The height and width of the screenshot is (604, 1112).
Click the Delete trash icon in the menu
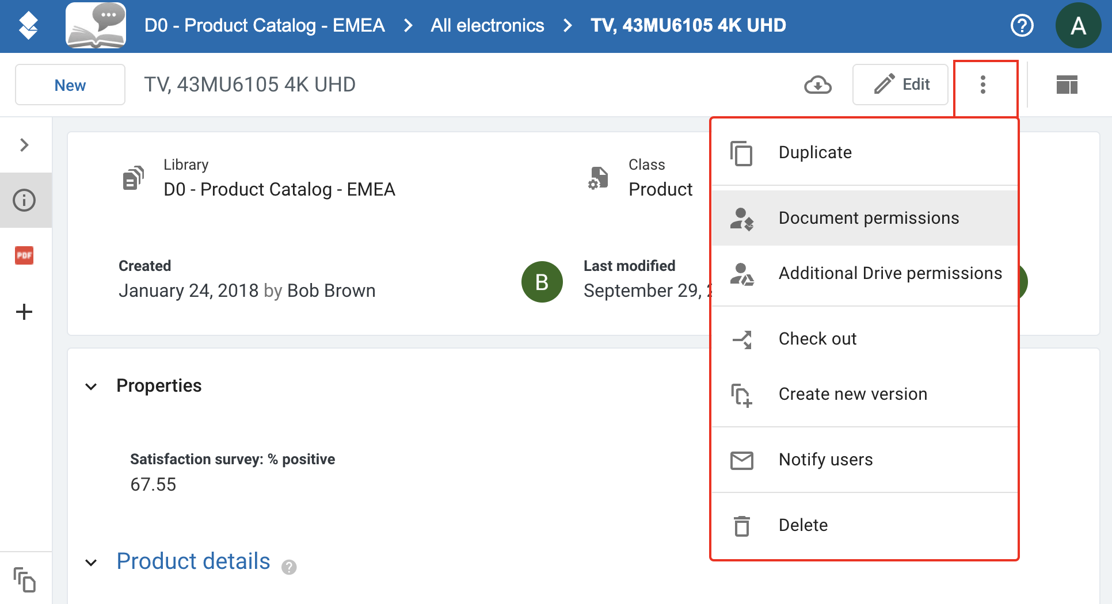click(741, 526)
